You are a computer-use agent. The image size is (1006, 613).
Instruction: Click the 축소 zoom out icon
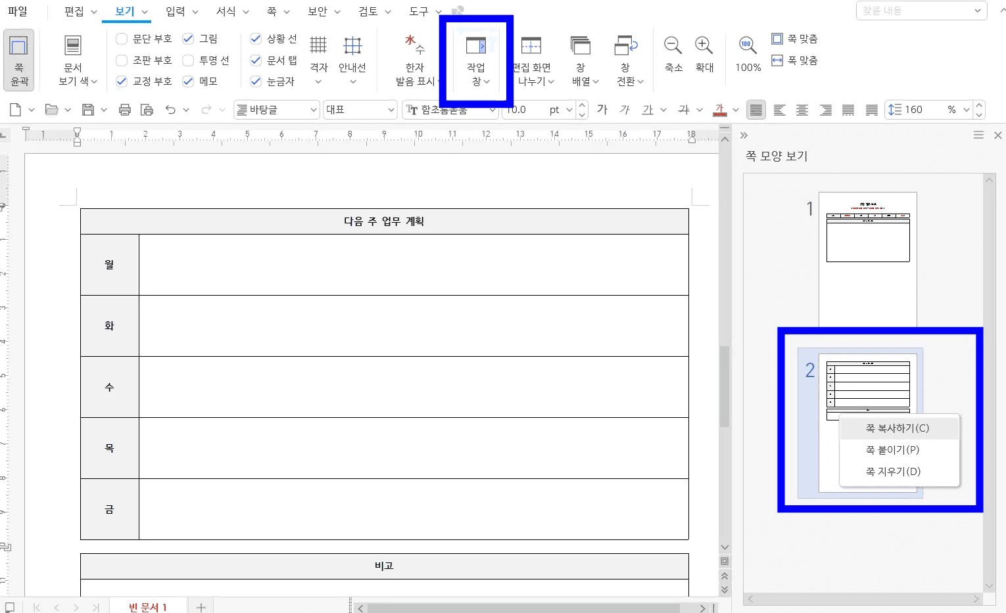673,45
